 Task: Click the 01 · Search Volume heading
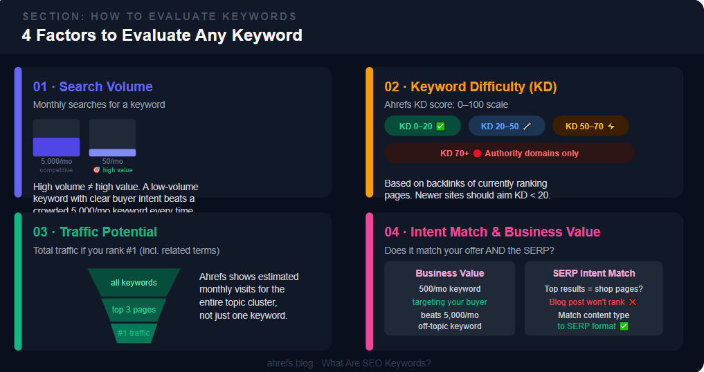pyautogui.click(x=93, y=86)
